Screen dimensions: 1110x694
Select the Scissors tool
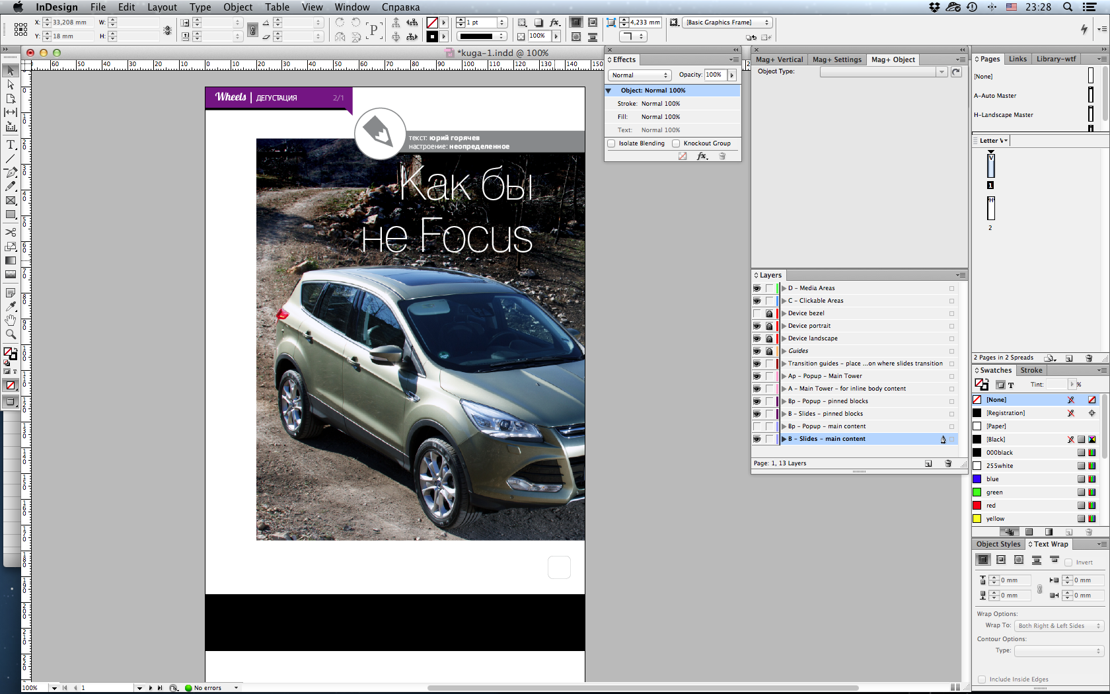click(11, 233)
